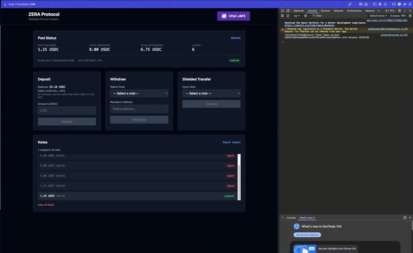The image size is (413, 253).
Task: Create live expression with eye icon
Action: tap(306, 16)
